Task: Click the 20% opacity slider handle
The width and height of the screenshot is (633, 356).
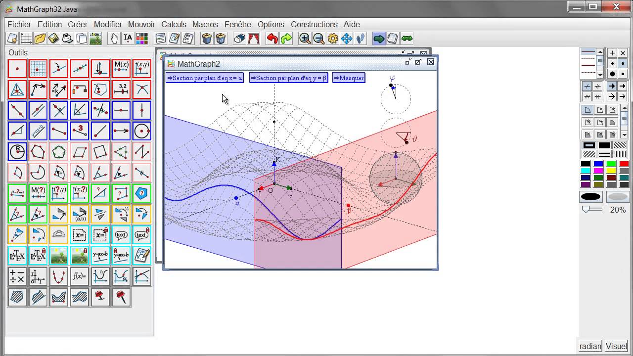Action: (586, 210)
